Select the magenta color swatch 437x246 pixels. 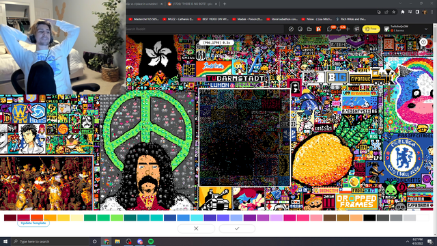(290, 217)
